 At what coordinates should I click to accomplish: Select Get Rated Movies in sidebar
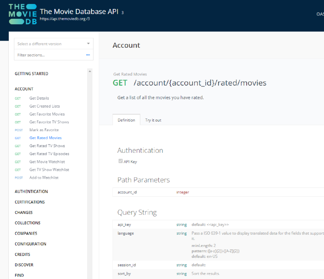45,138
